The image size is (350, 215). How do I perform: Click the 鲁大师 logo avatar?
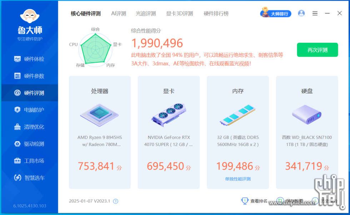point(30,16)
